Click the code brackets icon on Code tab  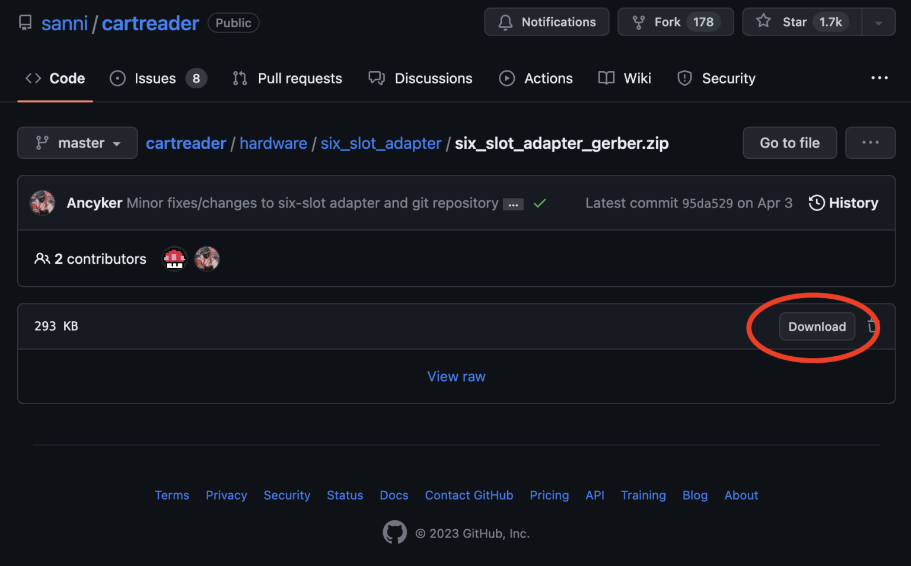click(33, 78)
